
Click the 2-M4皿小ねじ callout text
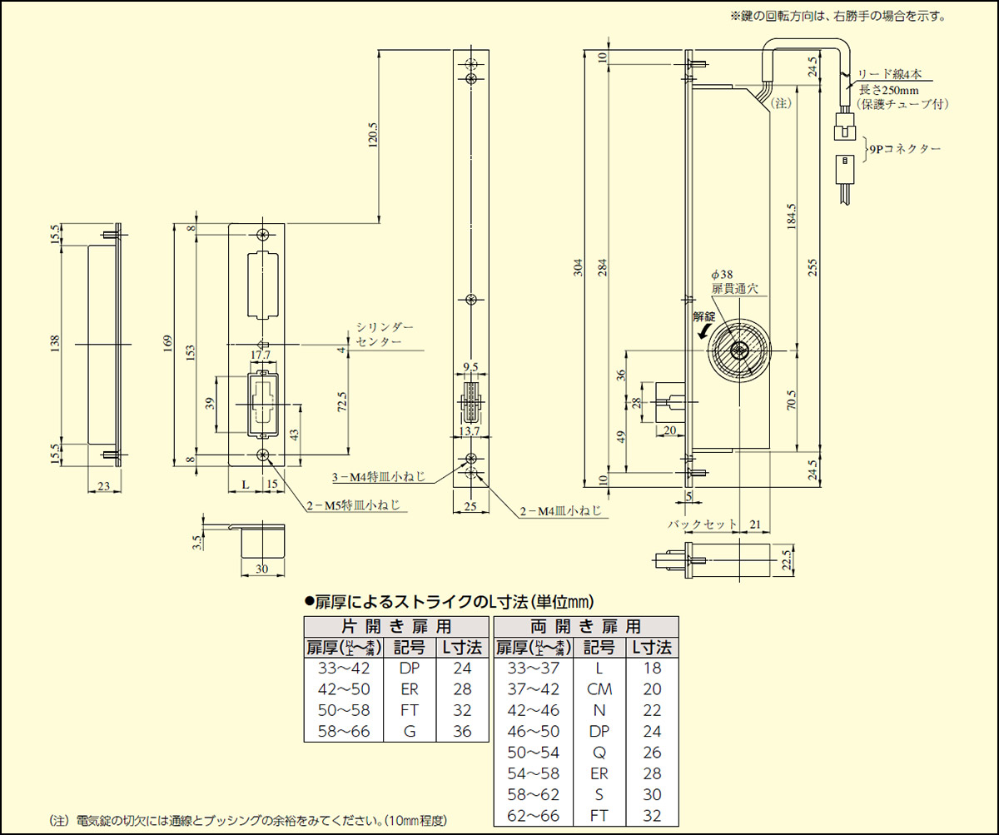coord(563,511)
